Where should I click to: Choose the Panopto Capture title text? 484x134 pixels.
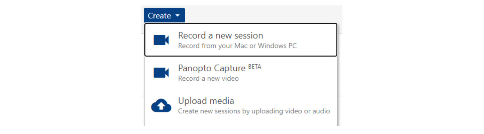(x=211, y=68)
